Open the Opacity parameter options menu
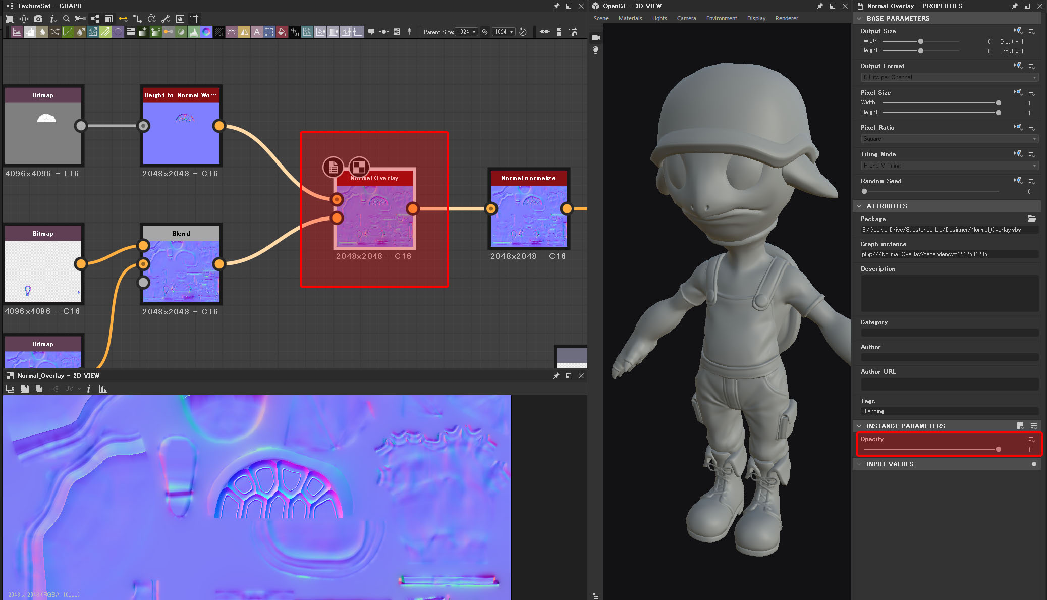Image resolution: width=1047 pixels, height=600 pixels. (1032, 439)
